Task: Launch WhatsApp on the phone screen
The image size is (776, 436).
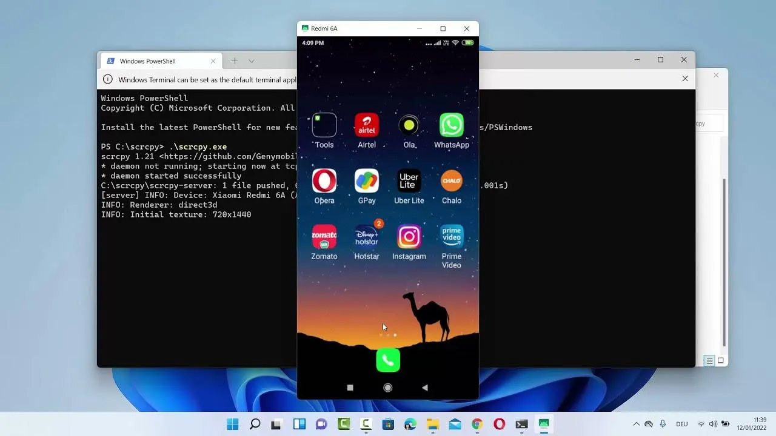Action: (452, 125)
